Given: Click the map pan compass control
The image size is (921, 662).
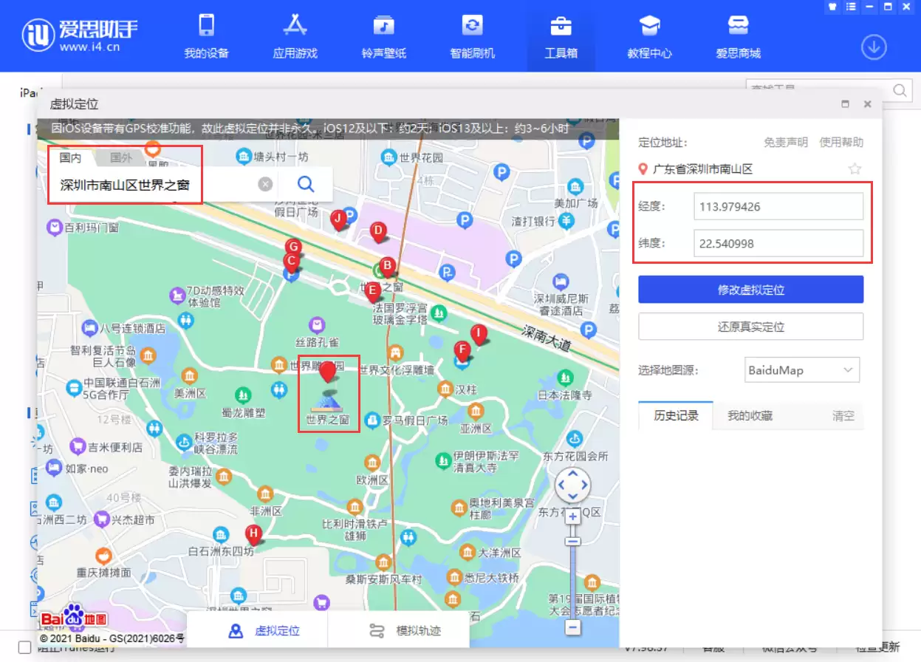Looking at the screenshot, I should coord(572,485).
